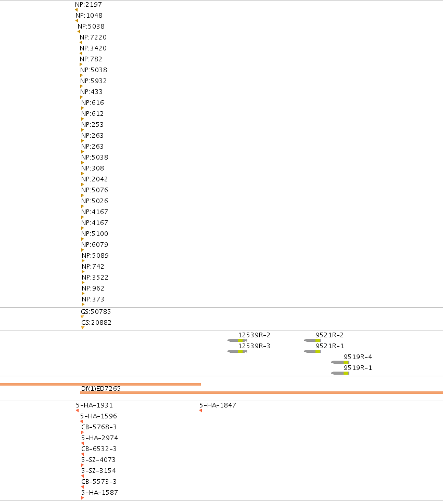The height and width of the screenshot is (501, 443).
Task: Select the bar glyph under 9519R-1
Action: click(340, 373)
